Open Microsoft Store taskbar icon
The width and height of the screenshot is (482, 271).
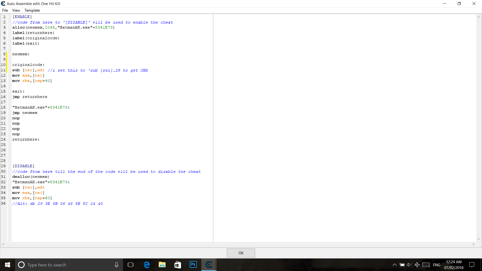pos(177,265)
